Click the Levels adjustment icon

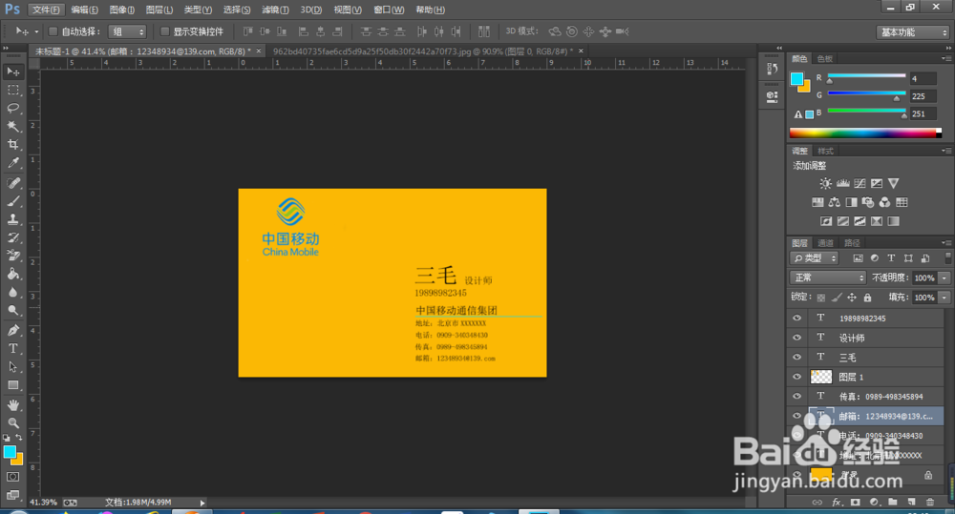click(x=843, y=183)
